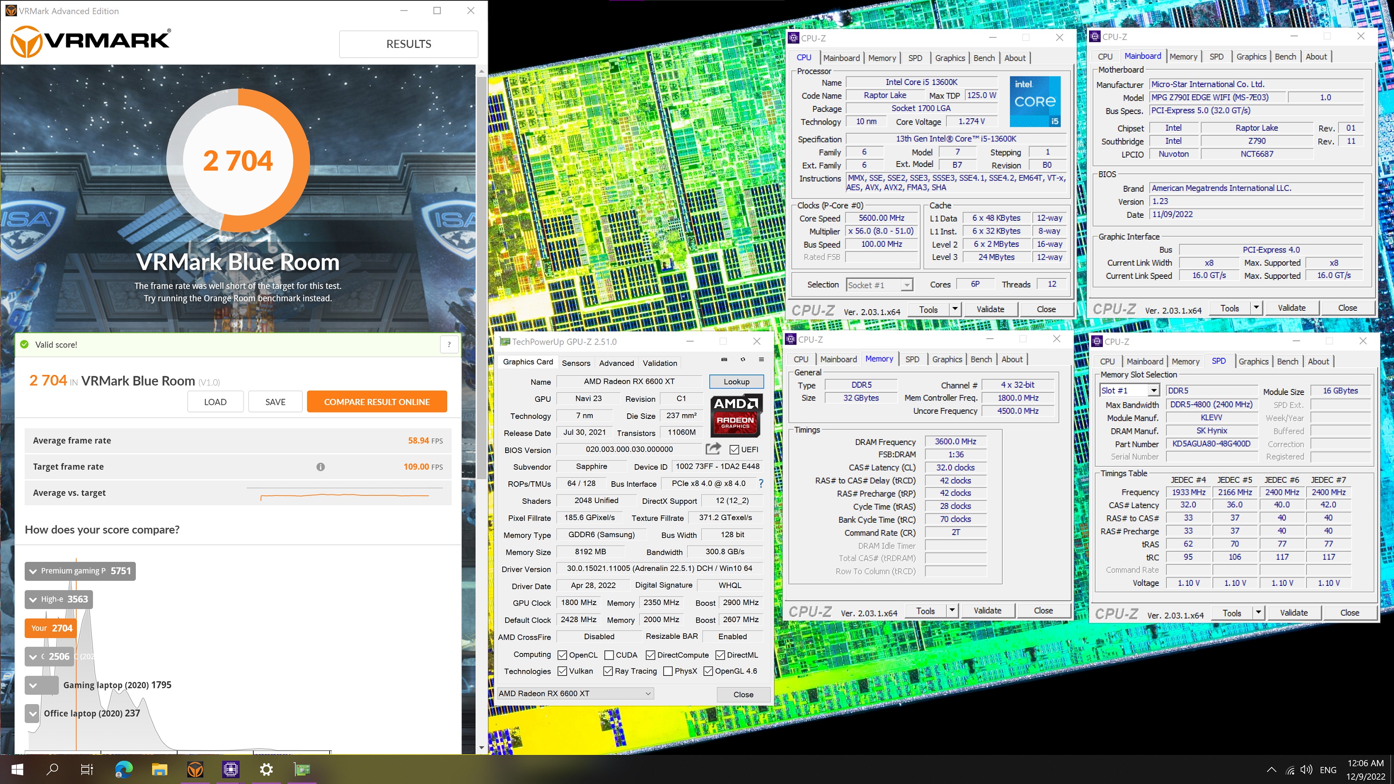
Task: Click the Target frame rate info icon
Action: [x=320, y=466]
